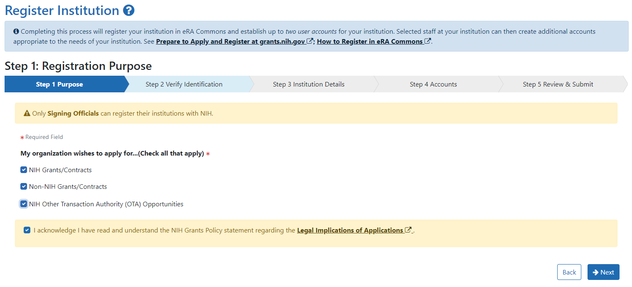Open the Legal Implications of Applications link
The image size is (632, 287).
[350, 230]
